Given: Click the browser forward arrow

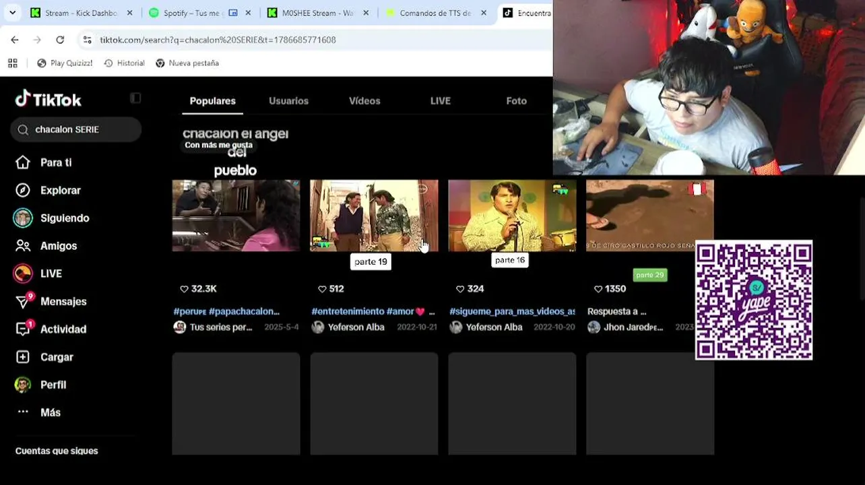Looking at the screenshot, I should point(37,40).
